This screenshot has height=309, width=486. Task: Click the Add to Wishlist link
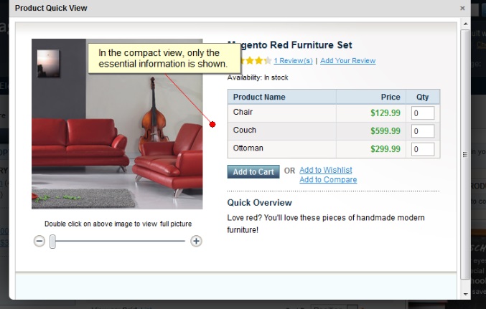tap(325, 170)
